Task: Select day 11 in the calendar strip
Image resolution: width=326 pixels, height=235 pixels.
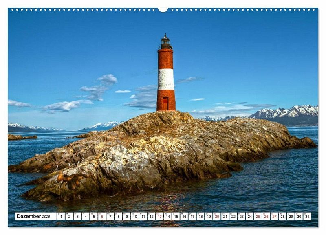Action: (143, 216)
